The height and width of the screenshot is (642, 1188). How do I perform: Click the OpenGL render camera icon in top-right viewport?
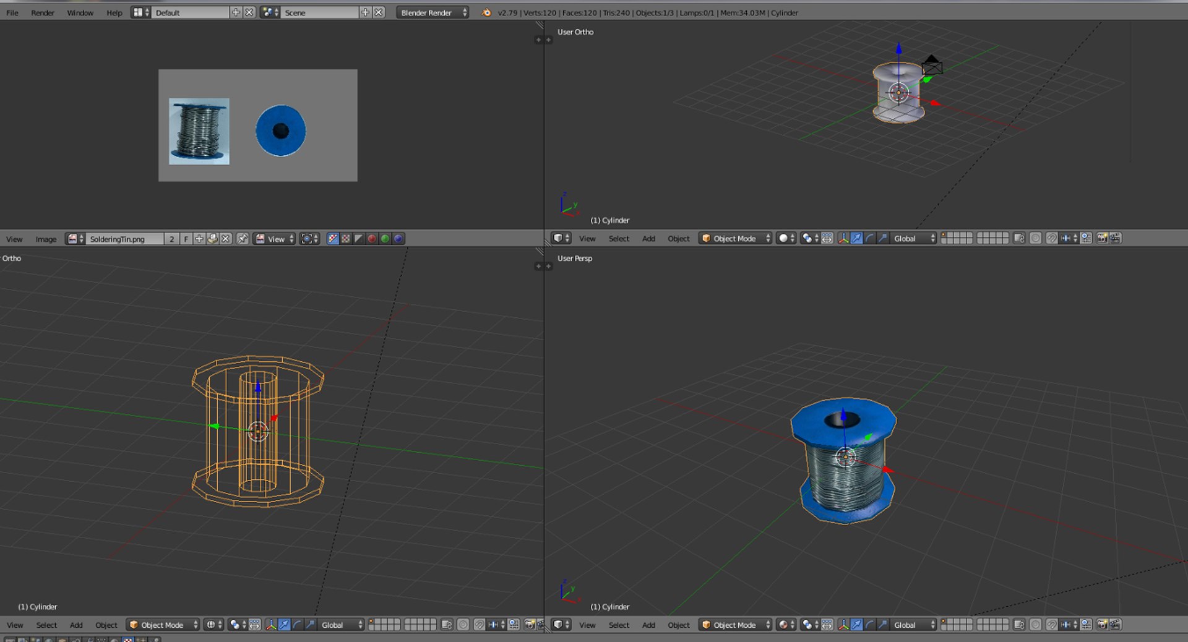(x=1102, y=238)
